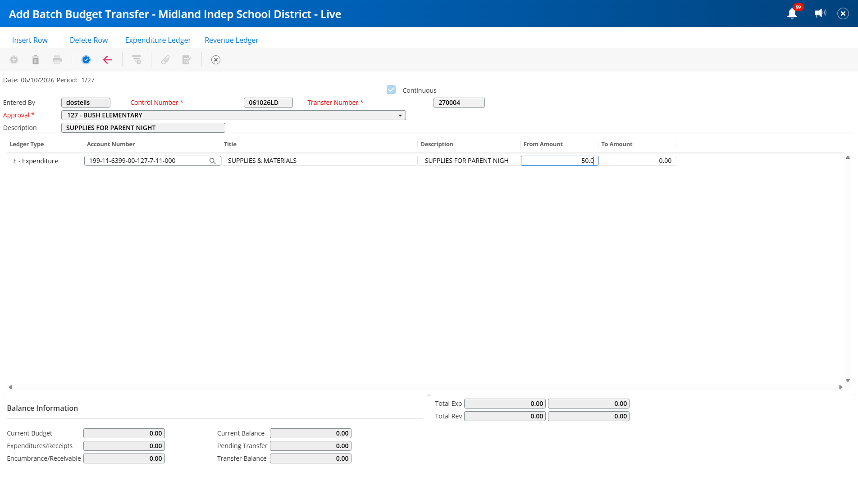Click the filter rows toolbar icon
This screenshot has height=485, width=858.
coord(137,60)
